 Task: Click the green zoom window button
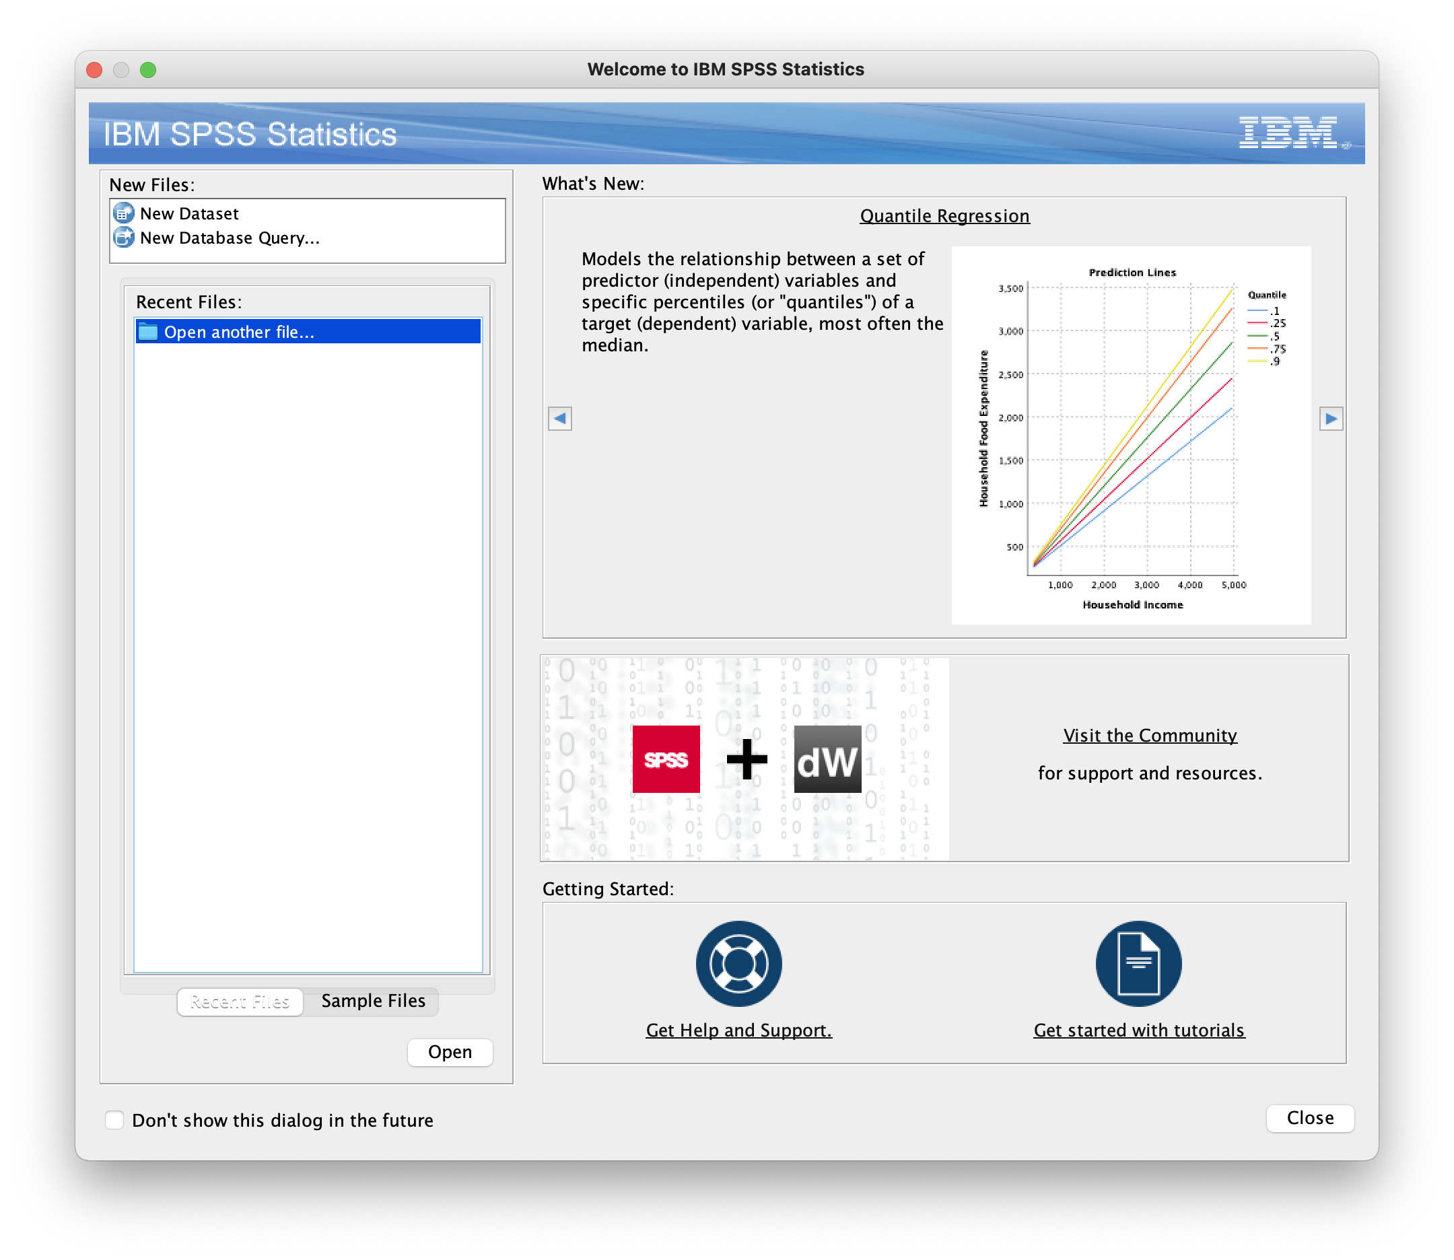click(147, 69)
